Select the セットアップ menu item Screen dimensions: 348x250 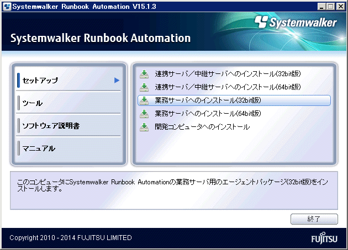(x=40, y=81)
